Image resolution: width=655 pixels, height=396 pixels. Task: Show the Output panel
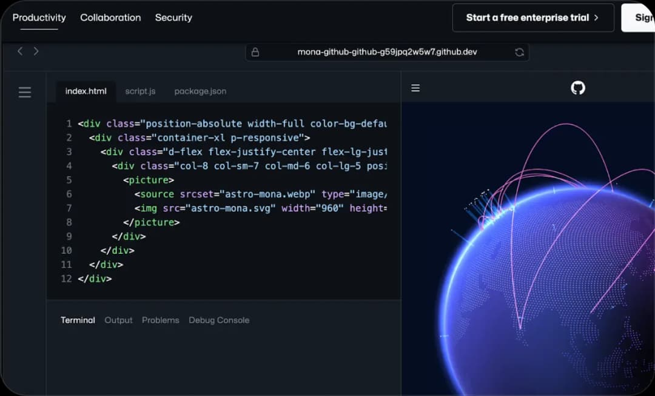pyautogui.click(x=118, y=320)
